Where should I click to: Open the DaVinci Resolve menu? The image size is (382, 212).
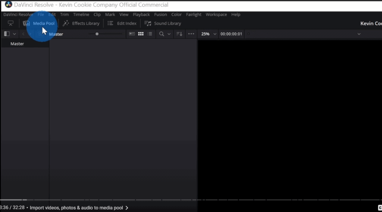(18, 15)
